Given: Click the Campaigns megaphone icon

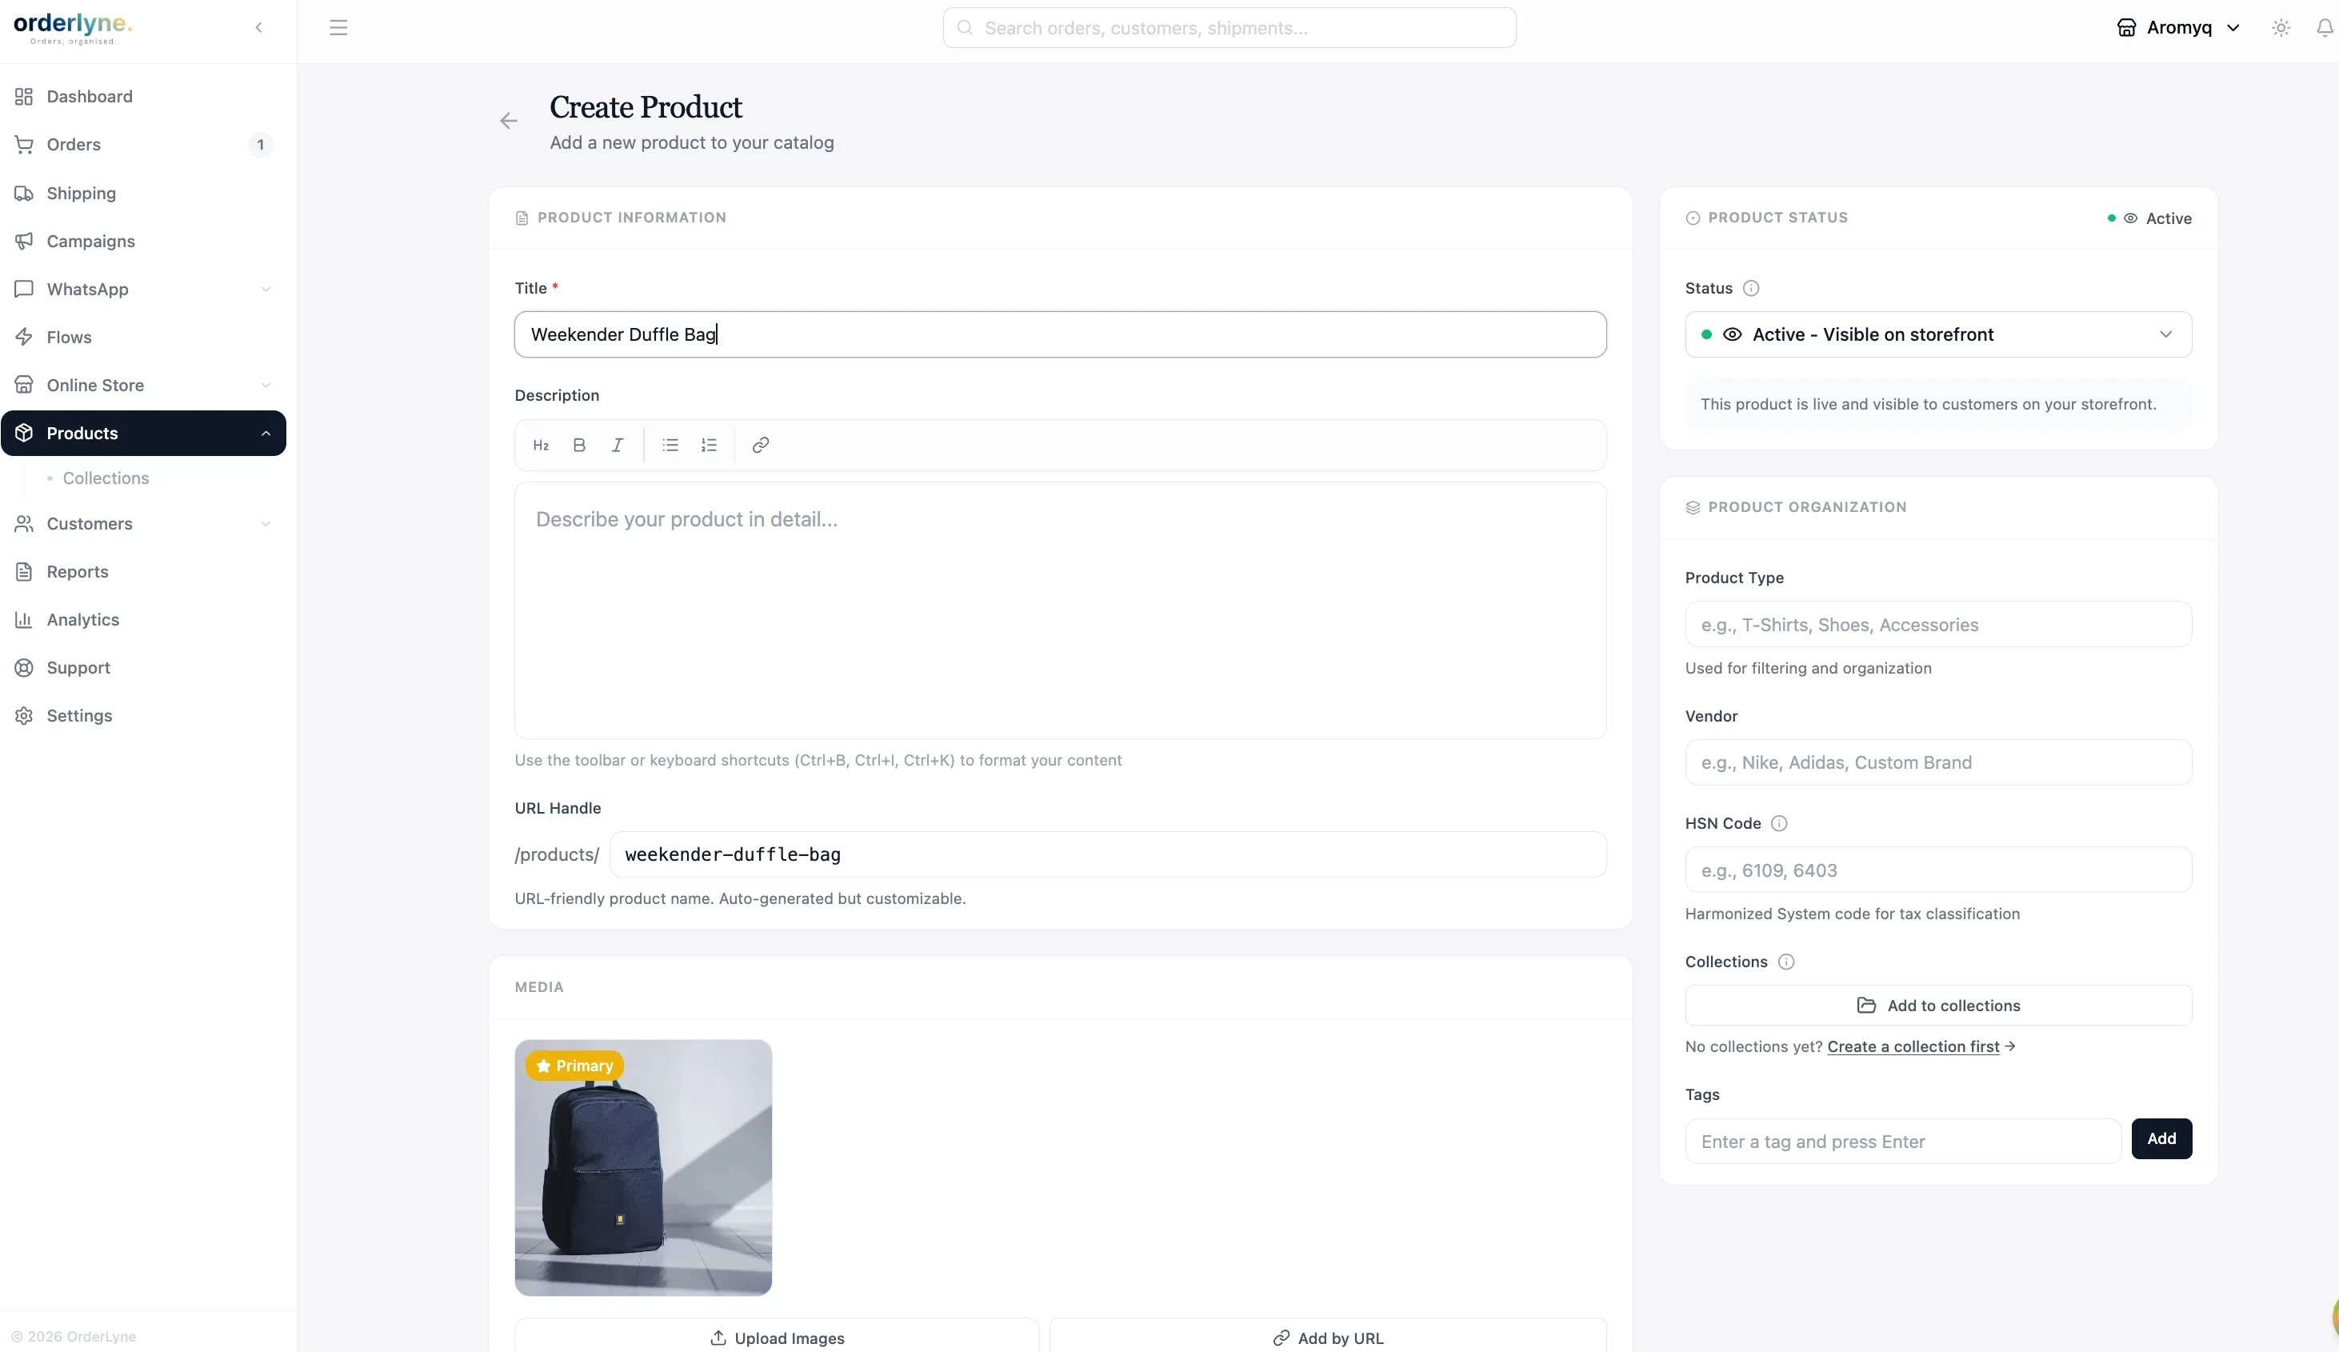Looking at the screenshot, I should [24, 242].
